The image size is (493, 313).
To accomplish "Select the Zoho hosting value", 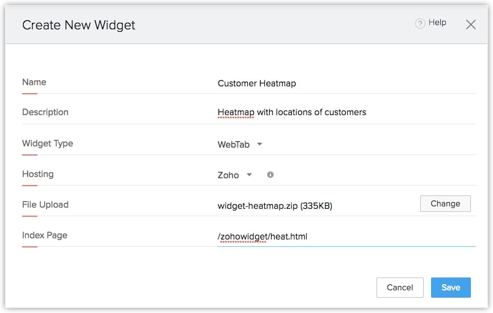I will coord(228,175).
